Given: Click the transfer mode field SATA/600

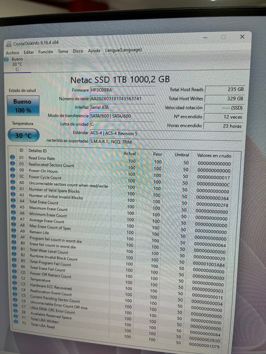Looking at the screenshot, I should (x=122, y=116).
